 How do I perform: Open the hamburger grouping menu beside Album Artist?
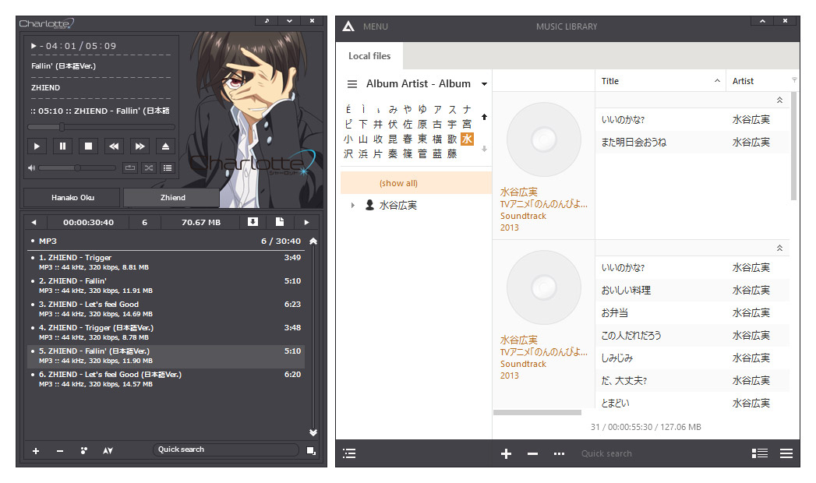pos(352,83)
